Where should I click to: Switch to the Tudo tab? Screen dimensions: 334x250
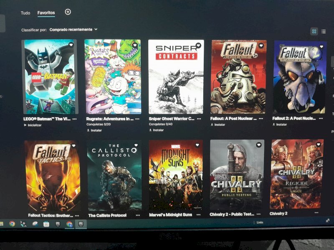click(25, 13)
